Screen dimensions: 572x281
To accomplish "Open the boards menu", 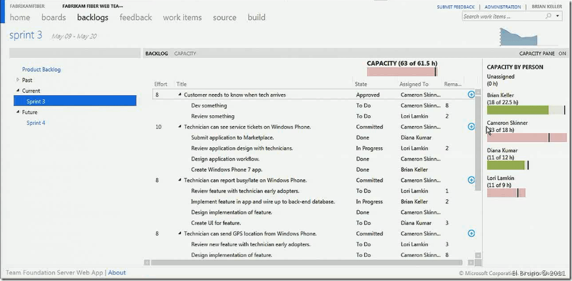I will click(53, 17).
